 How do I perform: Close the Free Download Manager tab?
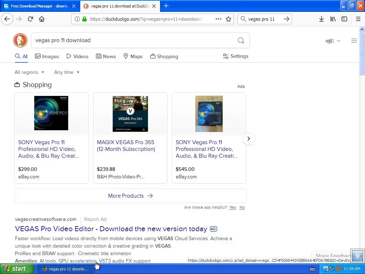coord(74,6)
